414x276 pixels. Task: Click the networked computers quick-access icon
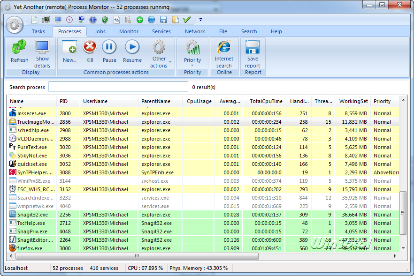[x=81, y=20]
